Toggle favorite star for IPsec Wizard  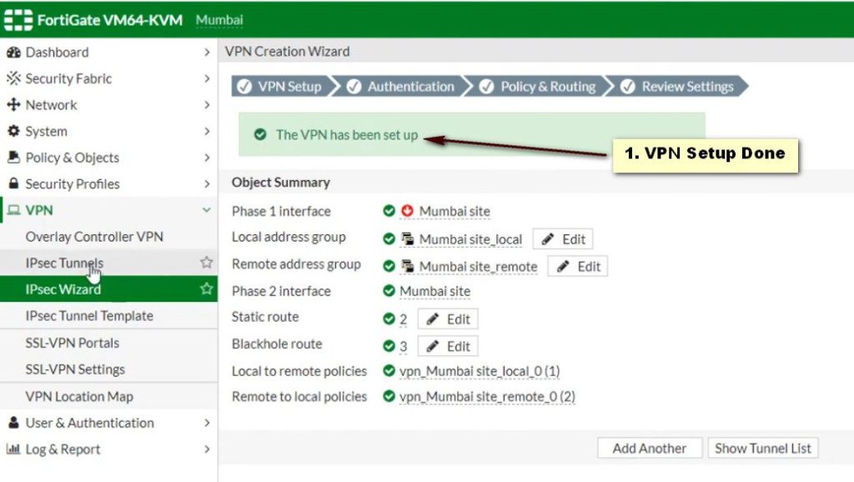[206, 289]
